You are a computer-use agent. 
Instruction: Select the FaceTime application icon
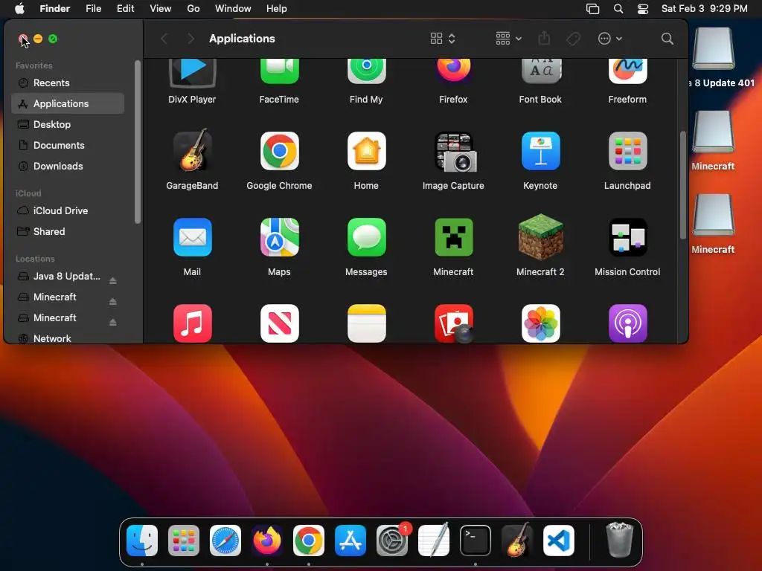coord(280,72)
